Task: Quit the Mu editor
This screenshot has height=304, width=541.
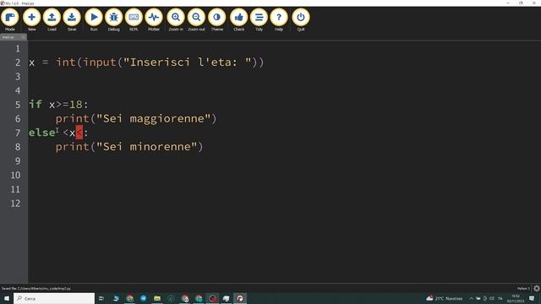Action: (x=301, y=20)
